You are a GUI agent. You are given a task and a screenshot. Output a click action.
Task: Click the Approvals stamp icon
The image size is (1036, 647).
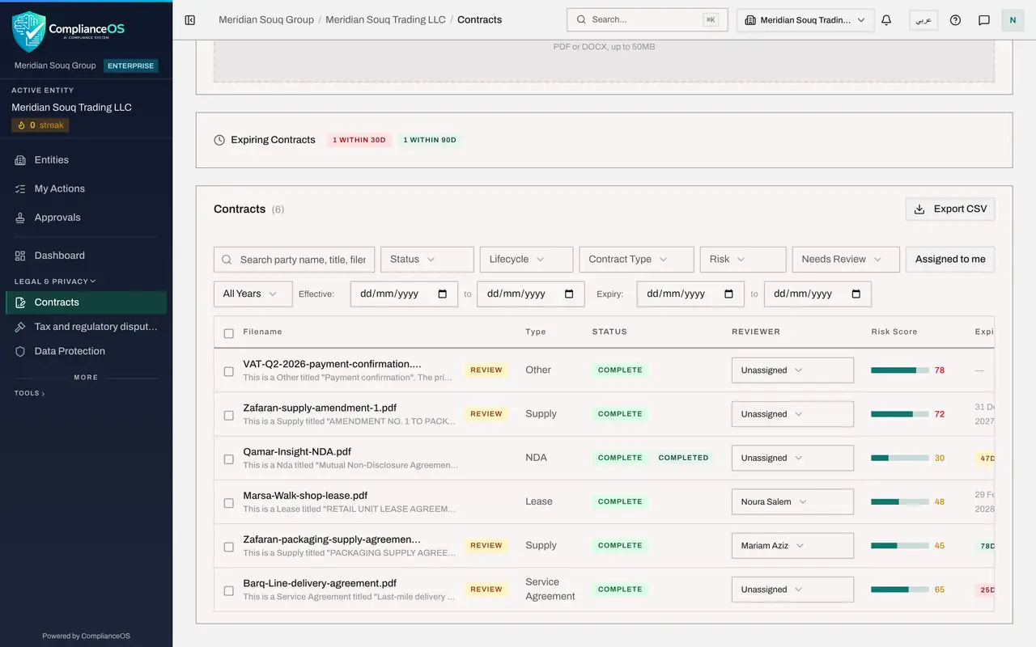click(x=20, y=218)
